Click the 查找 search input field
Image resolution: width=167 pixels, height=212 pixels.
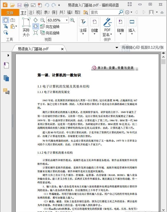[x=104, y=12]
